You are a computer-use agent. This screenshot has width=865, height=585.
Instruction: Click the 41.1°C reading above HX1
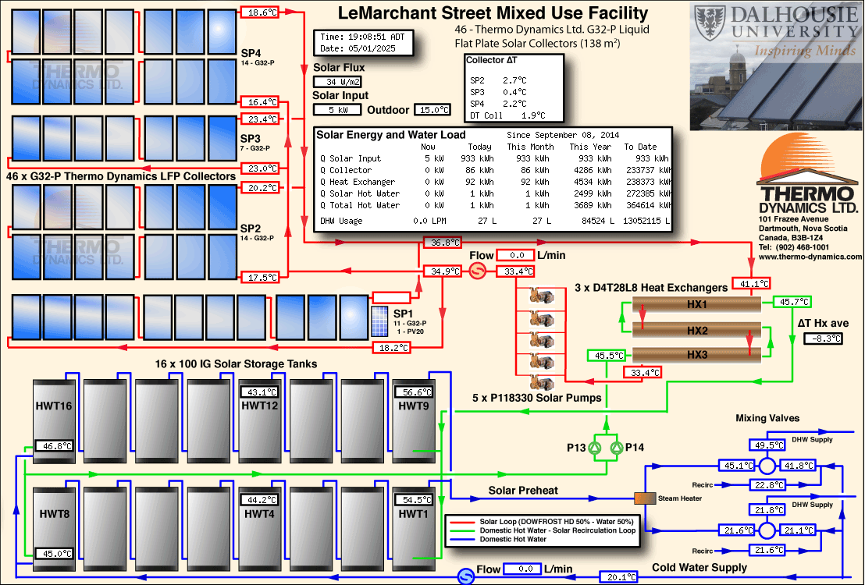click(x=751, y=284)
